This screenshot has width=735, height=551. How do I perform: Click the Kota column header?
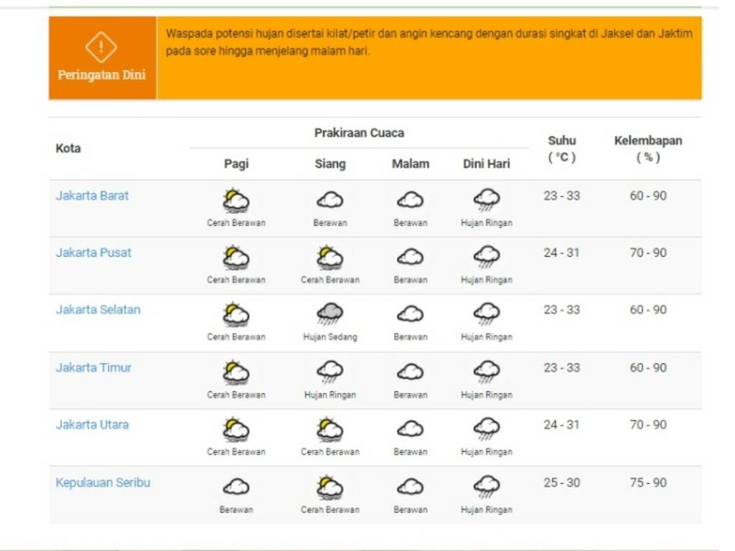68,149
